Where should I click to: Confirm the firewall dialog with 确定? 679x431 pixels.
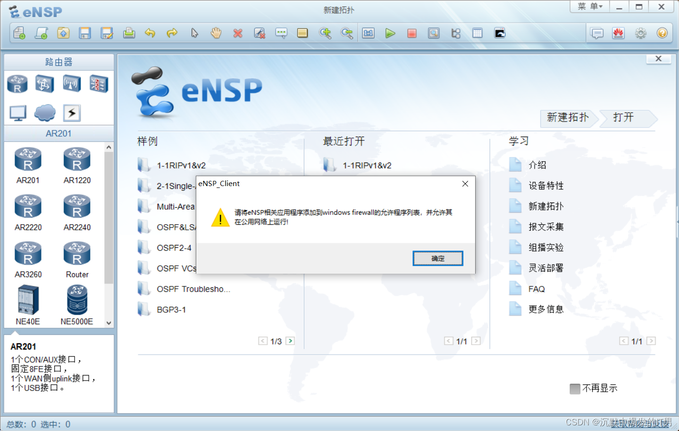click(438, 258)
